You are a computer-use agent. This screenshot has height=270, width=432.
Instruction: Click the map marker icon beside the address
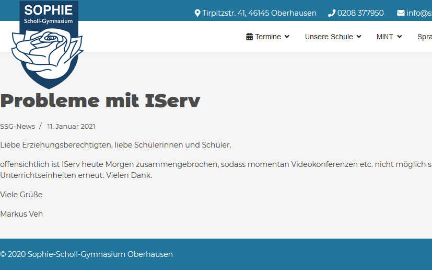197,13
